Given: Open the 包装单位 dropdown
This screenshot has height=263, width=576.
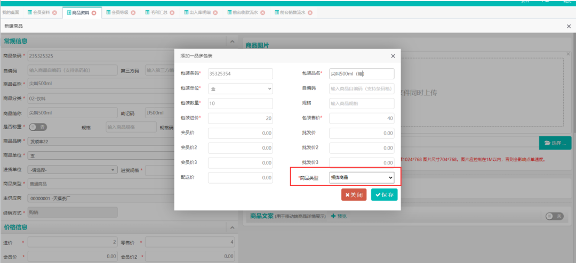Looking at the screenshot, I should coord(240,89).
